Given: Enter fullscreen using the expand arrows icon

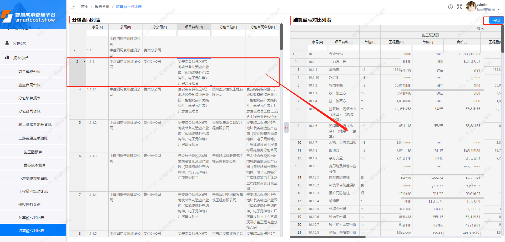Looking at the screenshot, I should click(x=459, y=7).
